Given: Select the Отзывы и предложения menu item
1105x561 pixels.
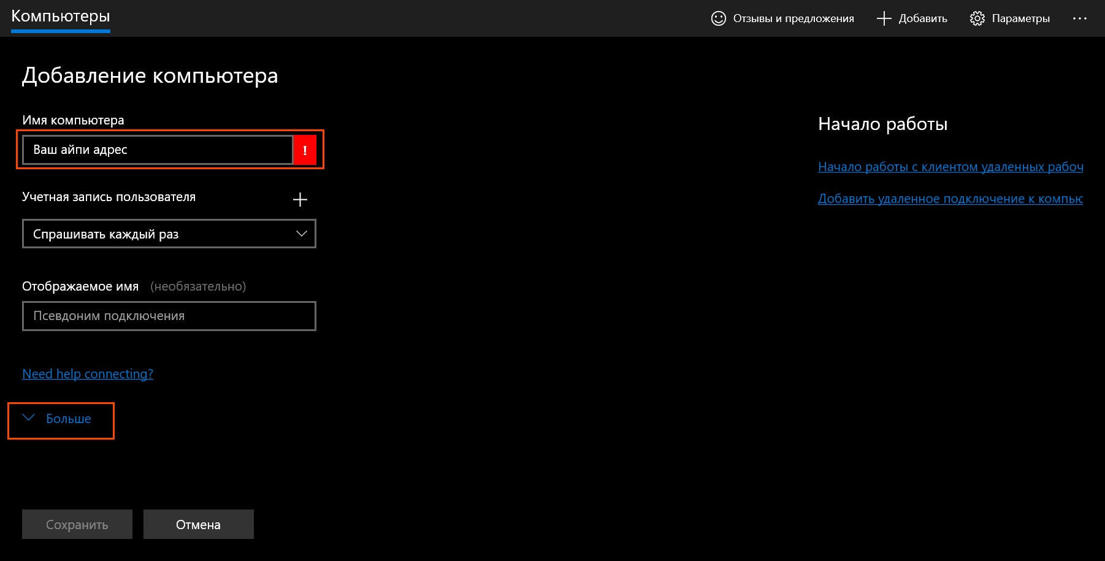Looking at the screenshot, I should click(793, 18).
